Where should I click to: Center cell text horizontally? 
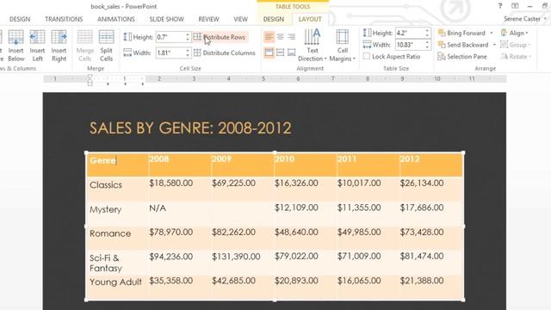[x=280, y=36]
